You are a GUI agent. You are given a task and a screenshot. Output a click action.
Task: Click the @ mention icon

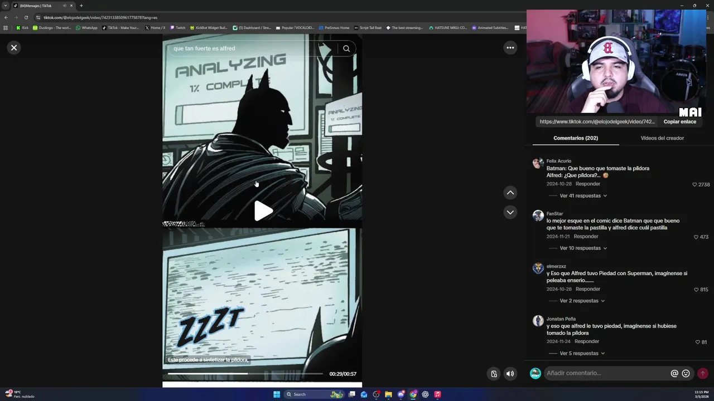pyautogui.click(x=674, y=374)
